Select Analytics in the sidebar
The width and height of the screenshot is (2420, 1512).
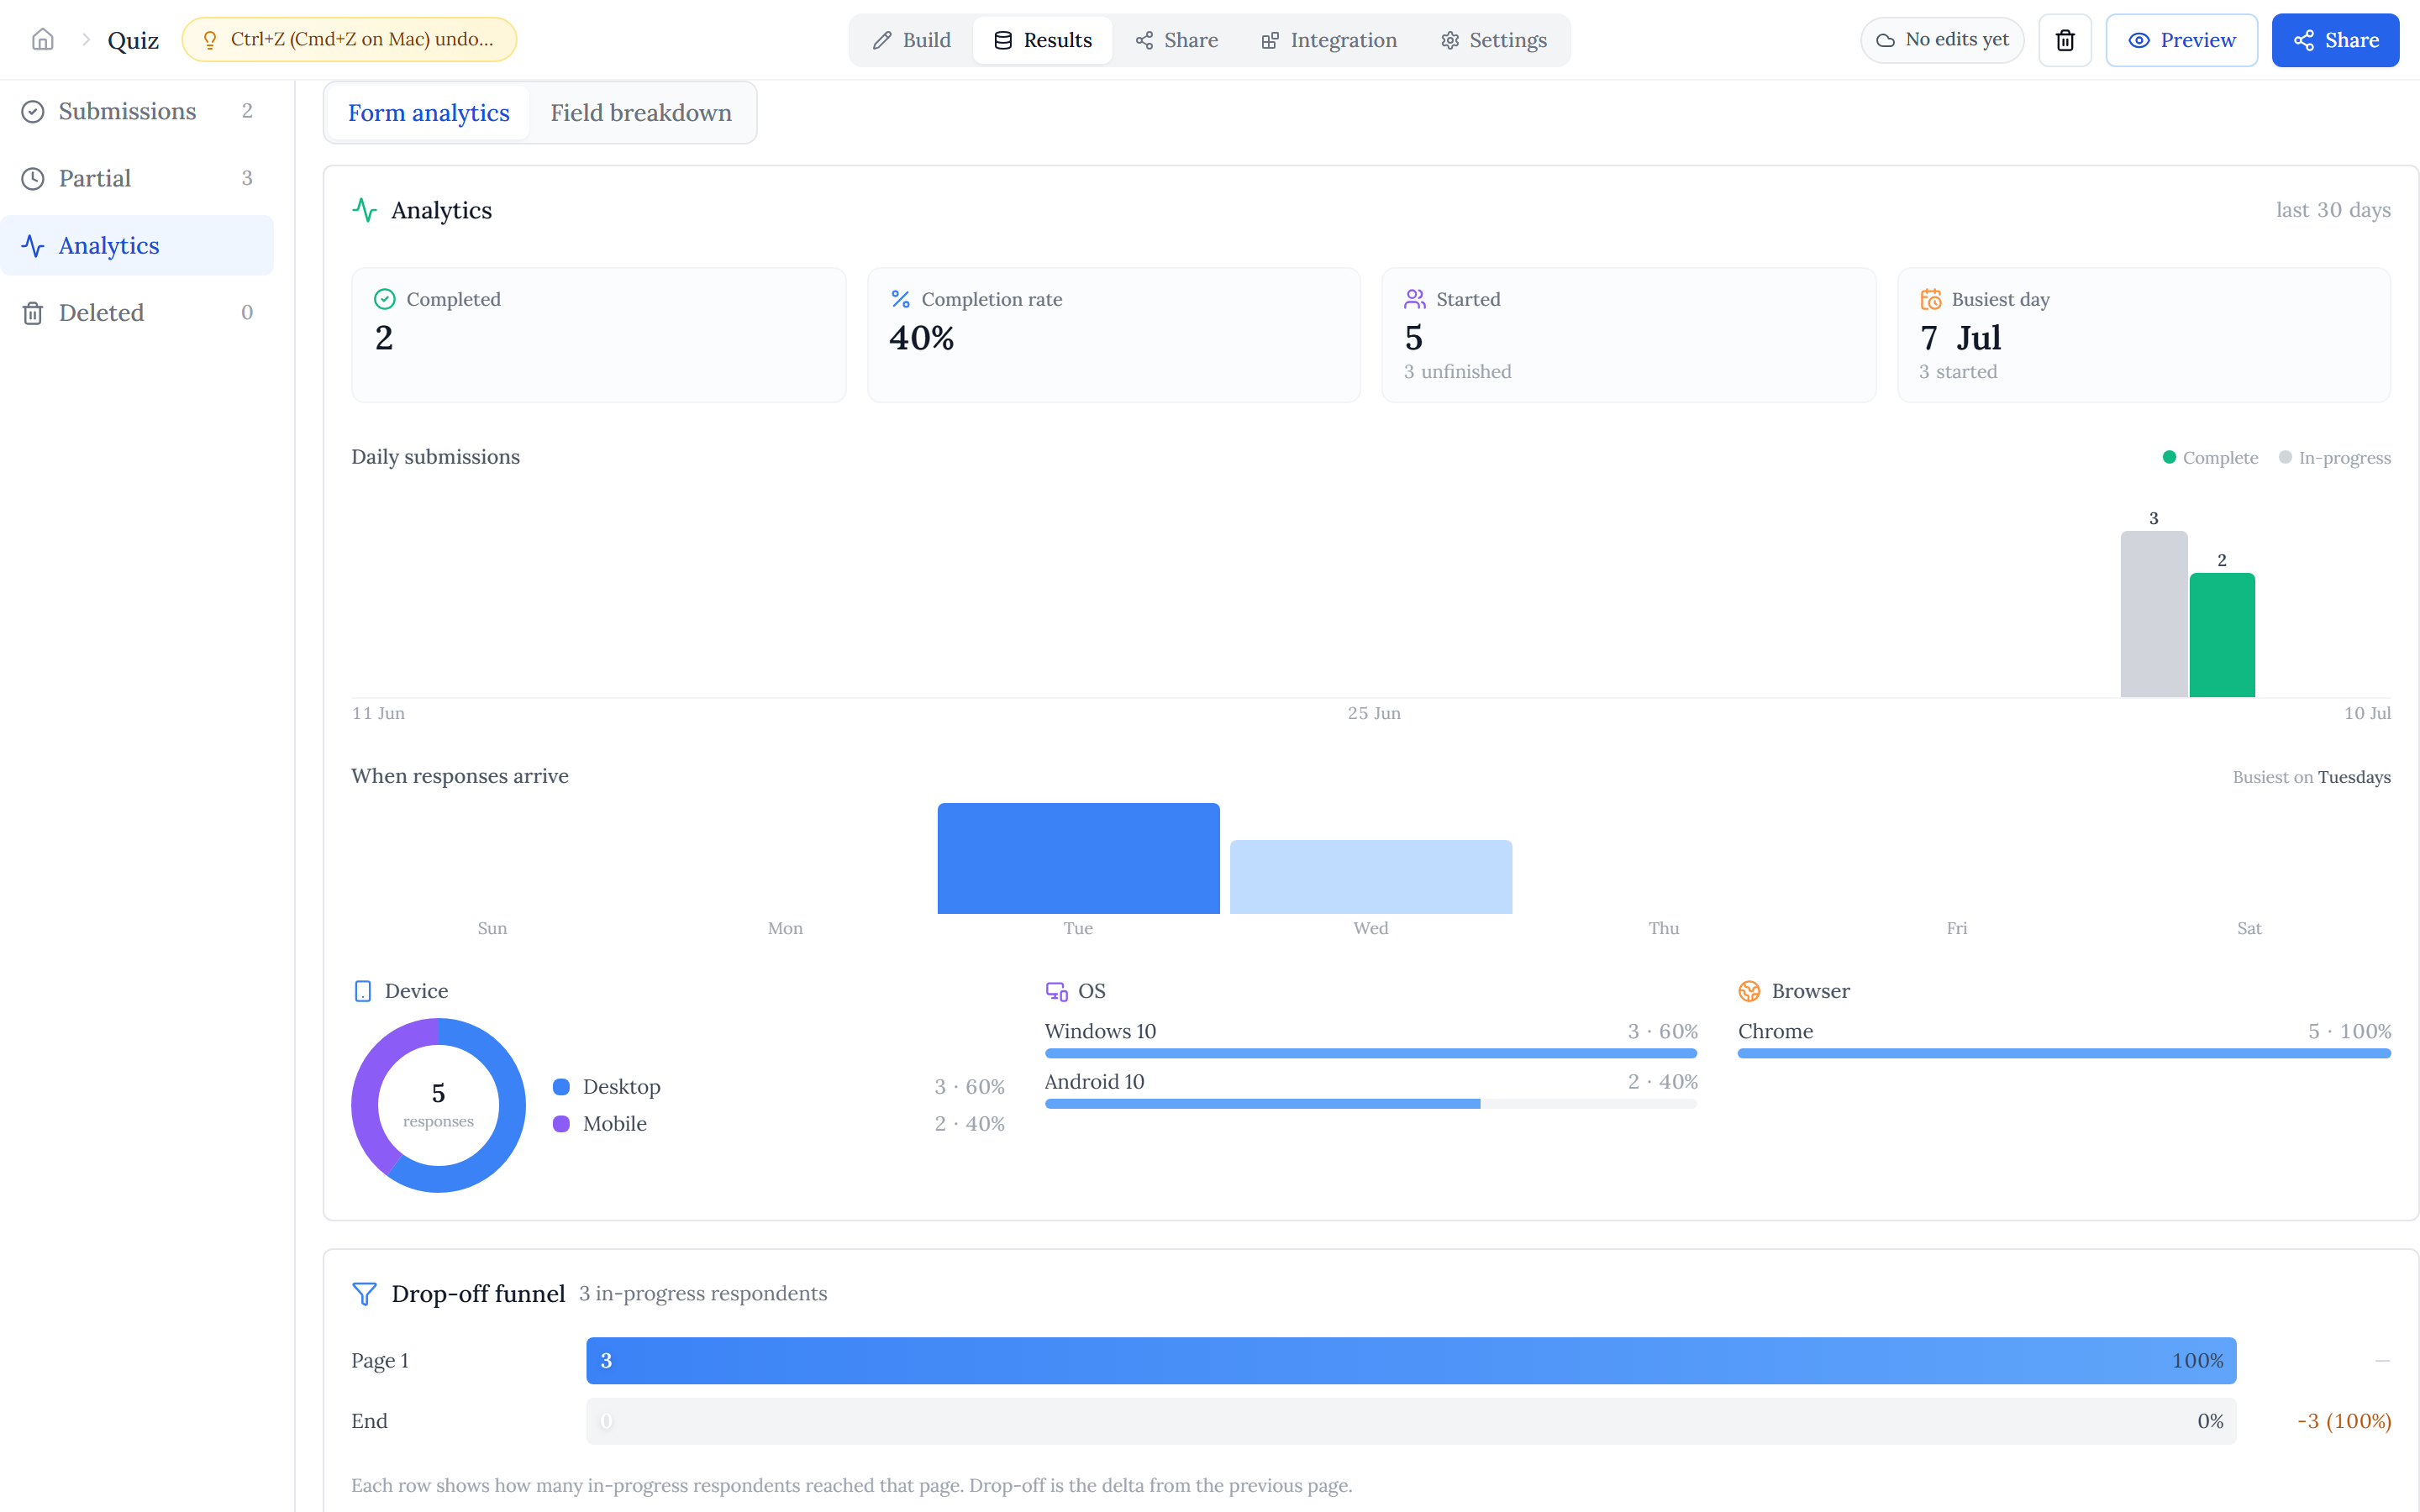pos(137,245)
